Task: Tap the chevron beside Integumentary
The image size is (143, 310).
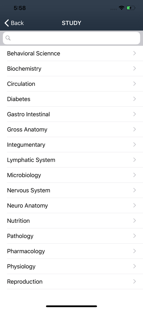Action: pyautogui.click(x=135, y=144)
